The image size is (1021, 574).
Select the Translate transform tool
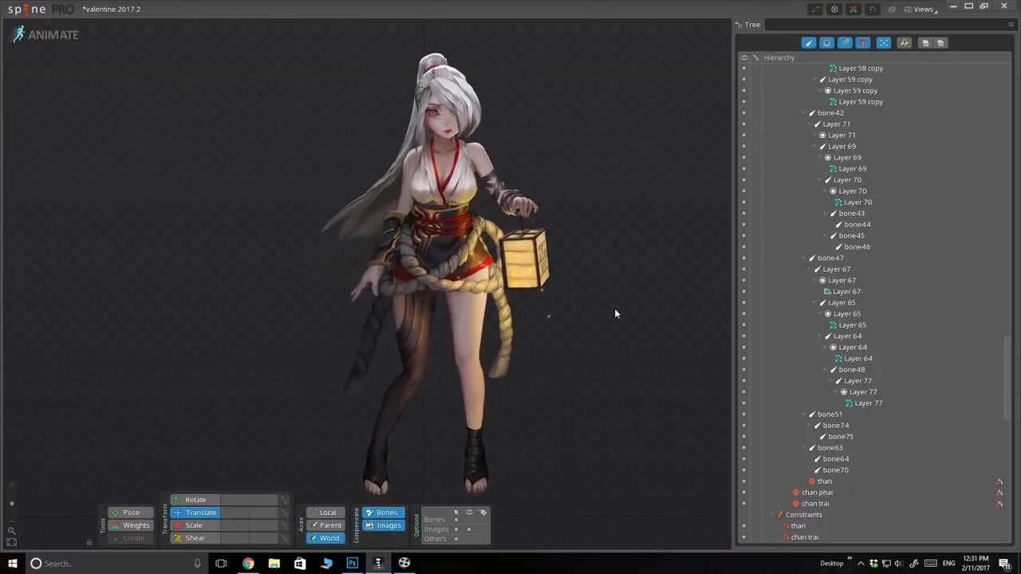click(195, 513)
